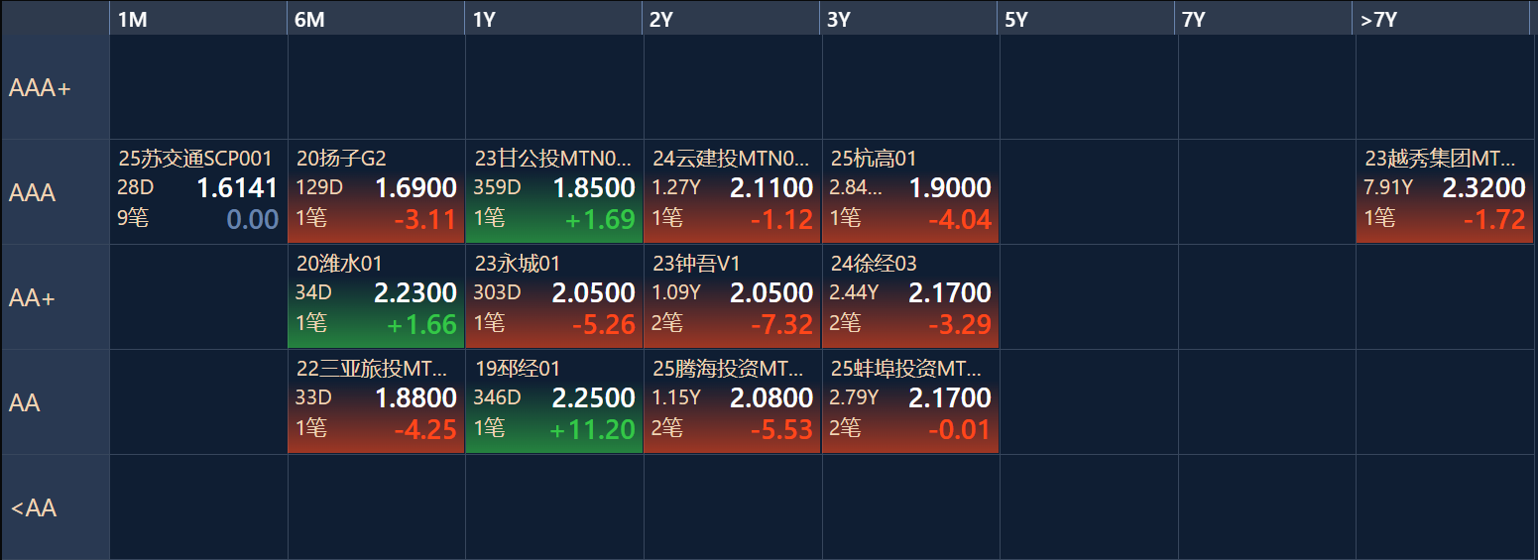Click the AA+ rating row header

[x=56, y=296]
